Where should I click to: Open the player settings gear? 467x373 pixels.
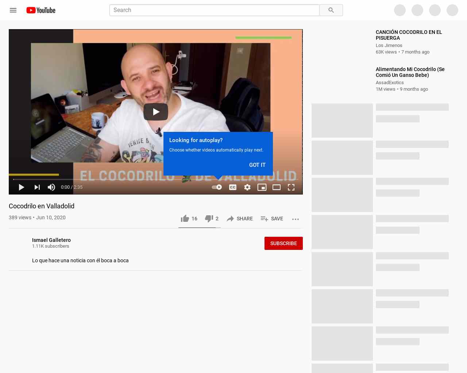pos(247,187)
